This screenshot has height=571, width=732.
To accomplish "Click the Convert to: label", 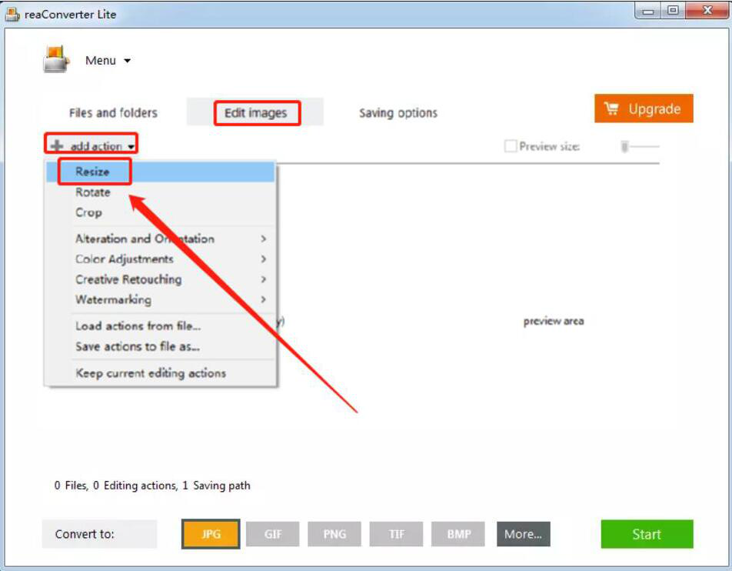I will [x=85, y=534].
